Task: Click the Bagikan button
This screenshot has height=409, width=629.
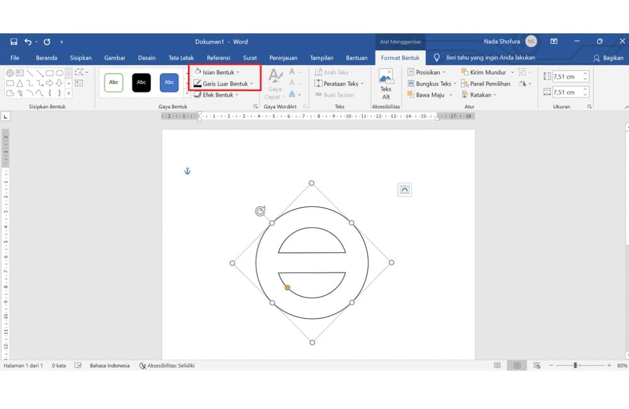Action: tap(609, 57)
